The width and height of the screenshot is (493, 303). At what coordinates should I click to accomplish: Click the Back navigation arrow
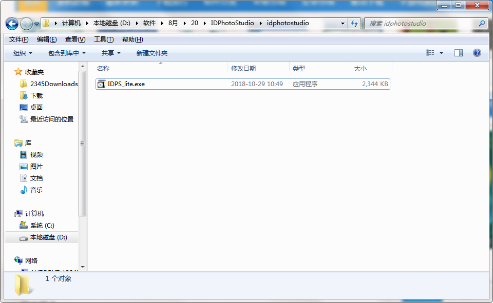(x=11, y=23)
